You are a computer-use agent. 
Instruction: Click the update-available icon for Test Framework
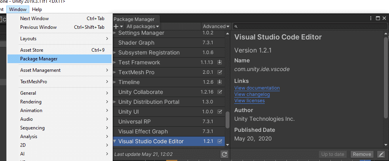tap(220, 62)
